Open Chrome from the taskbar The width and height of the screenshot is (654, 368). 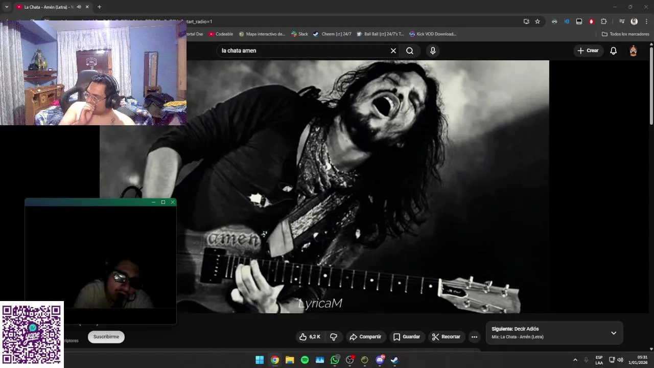(274, 360)
